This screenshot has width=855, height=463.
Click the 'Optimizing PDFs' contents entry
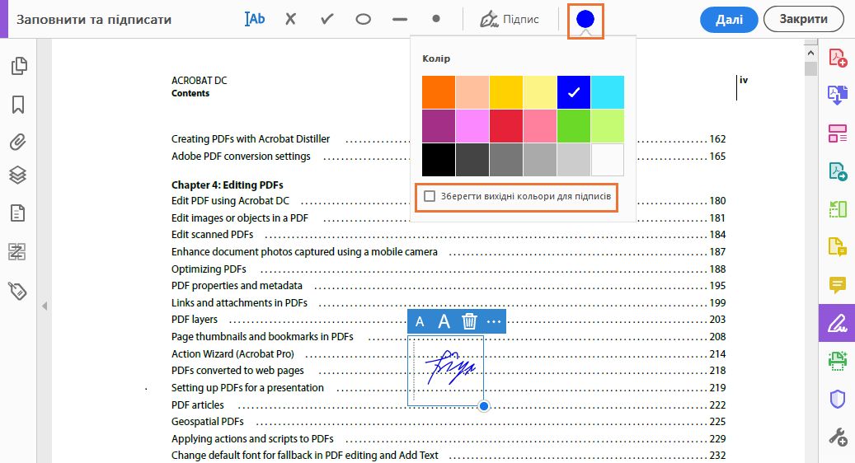(x=209, y=269)
